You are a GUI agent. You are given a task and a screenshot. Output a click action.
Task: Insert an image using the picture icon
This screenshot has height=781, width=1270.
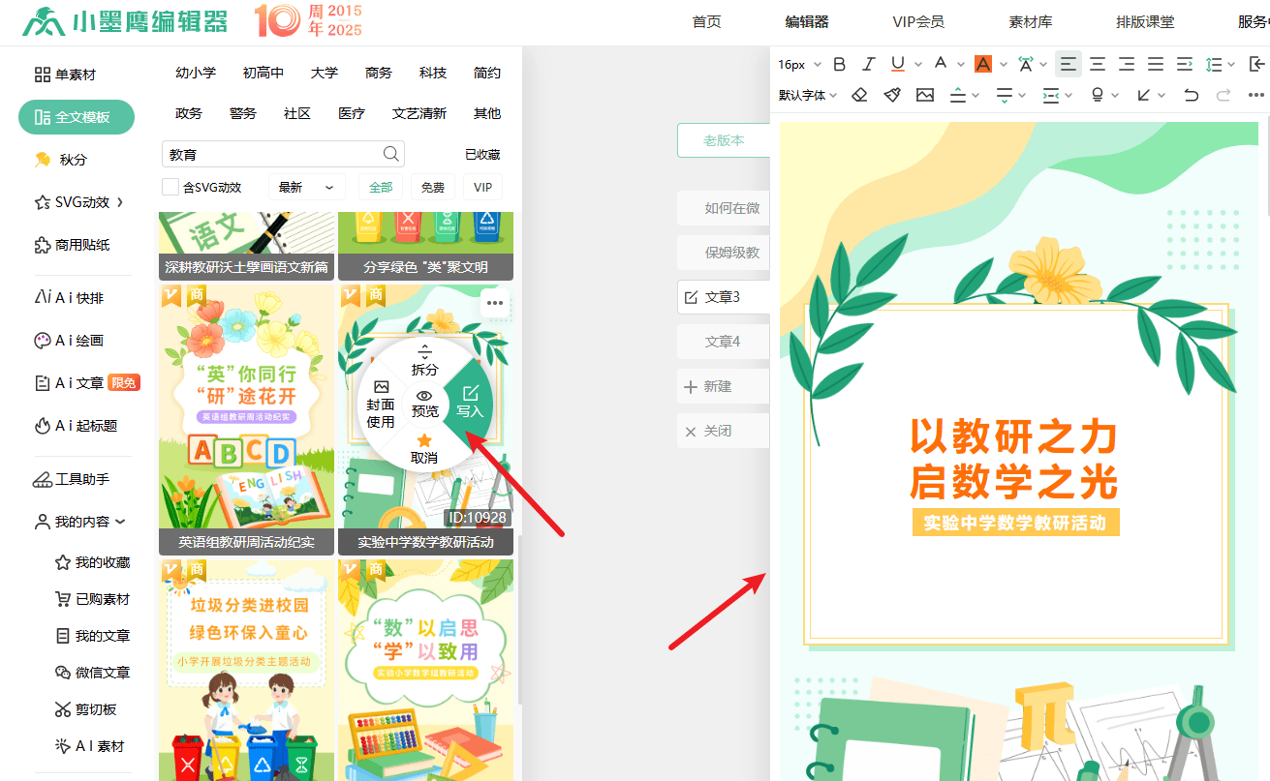[923, 95]
